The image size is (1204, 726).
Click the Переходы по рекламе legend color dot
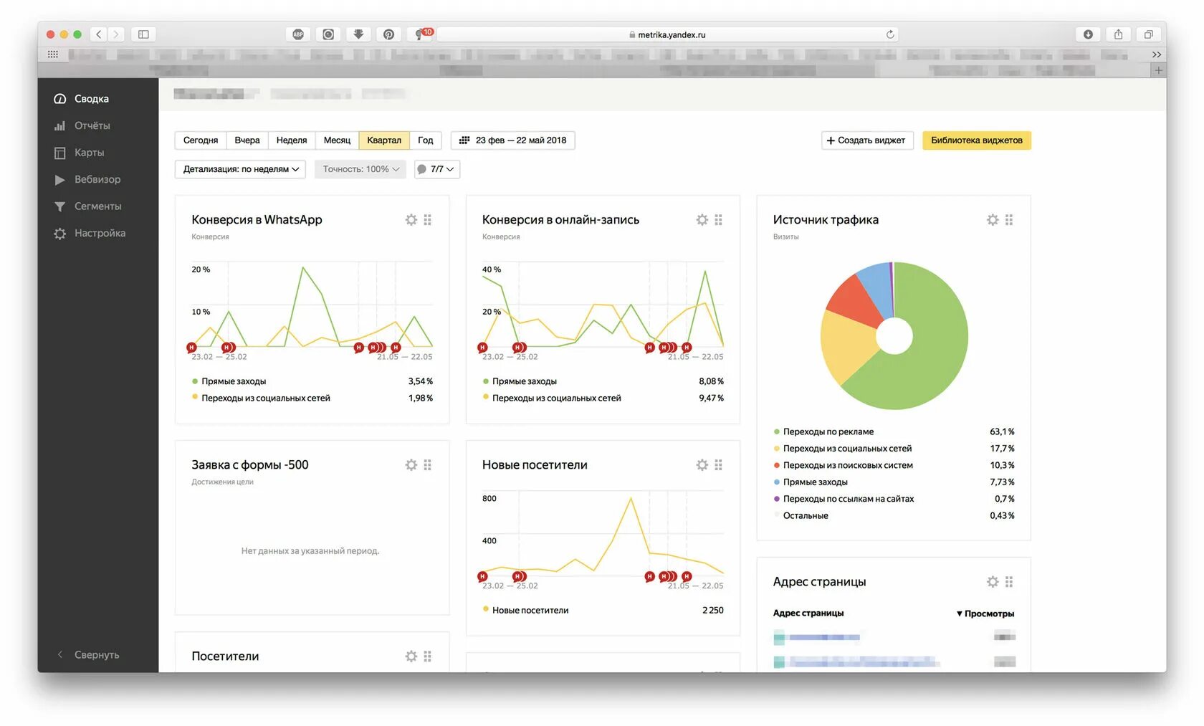coord(777,432)
